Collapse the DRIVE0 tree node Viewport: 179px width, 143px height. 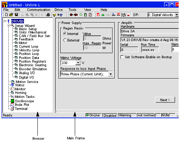[5, 21]
